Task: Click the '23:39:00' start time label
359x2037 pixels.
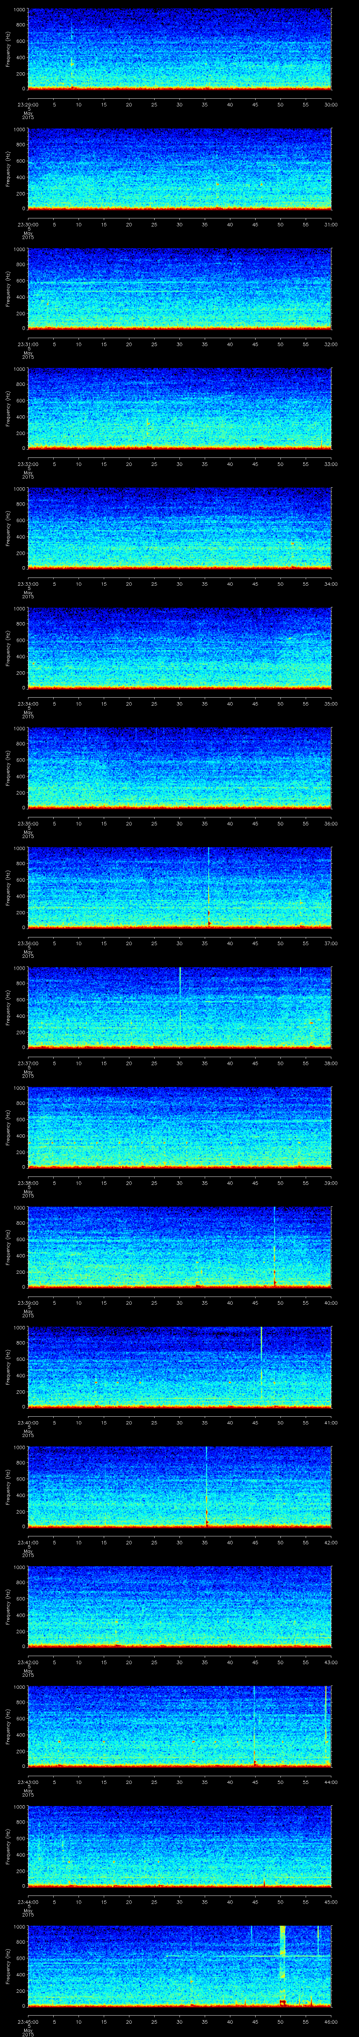Action: [x=28, y=1303]
